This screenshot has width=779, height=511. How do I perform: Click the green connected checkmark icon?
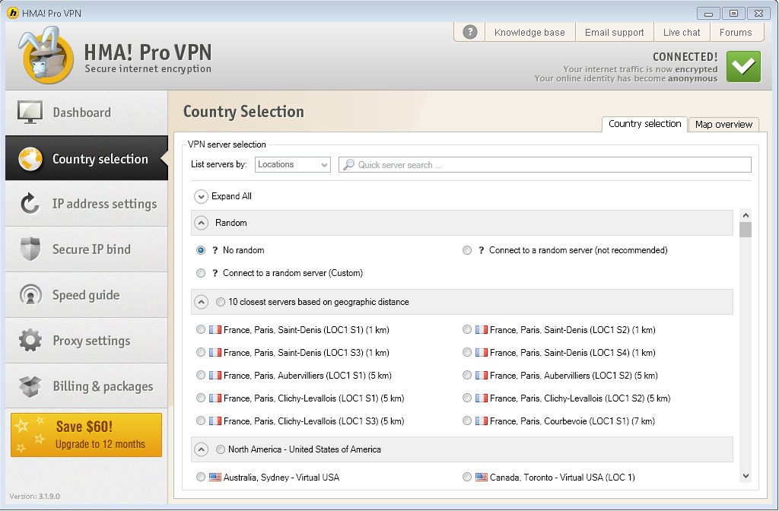[x=743, y=67]
